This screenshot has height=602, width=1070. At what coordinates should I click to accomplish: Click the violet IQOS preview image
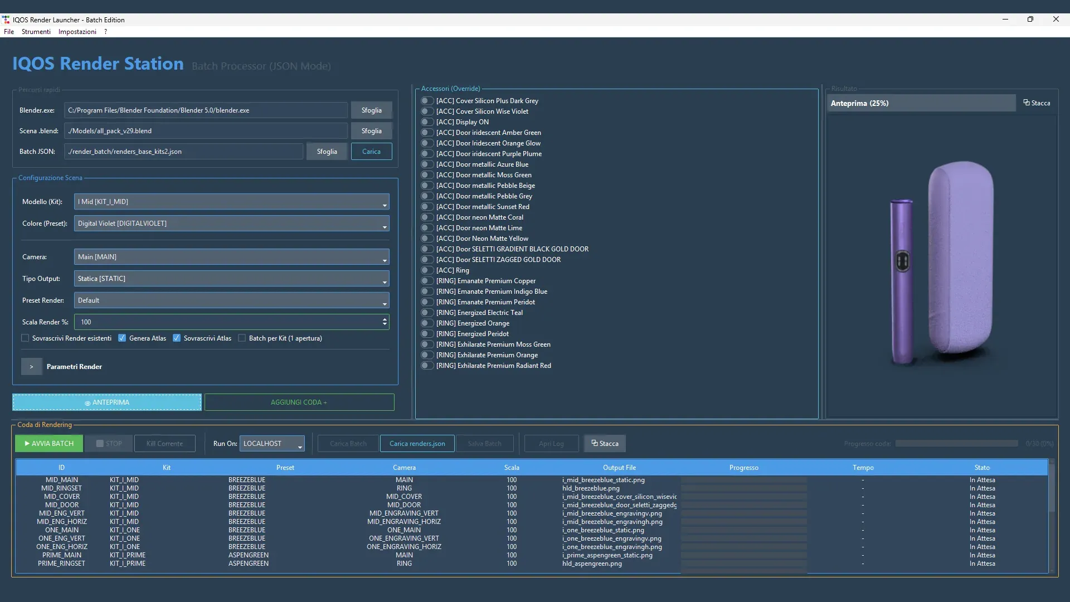pyautogui.click(x=942, y=265)
